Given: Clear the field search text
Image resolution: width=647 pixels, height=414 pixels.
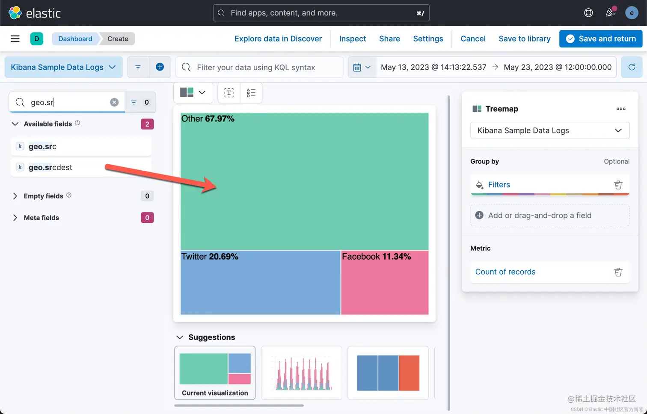Looking at the screenshot, I should pyautogui.click(x=114, y=102).
